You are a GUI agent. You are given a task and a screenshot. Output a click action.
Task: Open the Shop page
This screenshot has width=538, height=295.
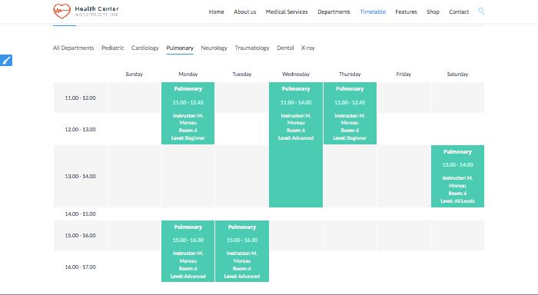click(x=433, y=12)
